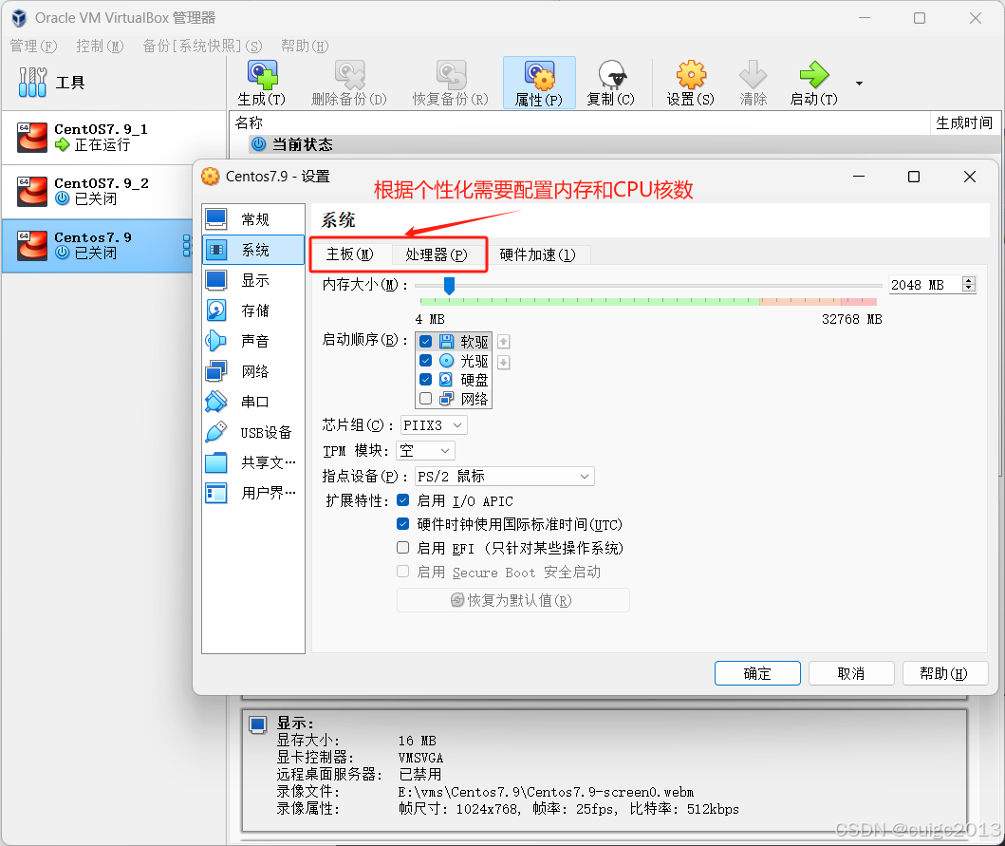
Task: Switch to the 处理器(P) tab
Action: [437, 254]
